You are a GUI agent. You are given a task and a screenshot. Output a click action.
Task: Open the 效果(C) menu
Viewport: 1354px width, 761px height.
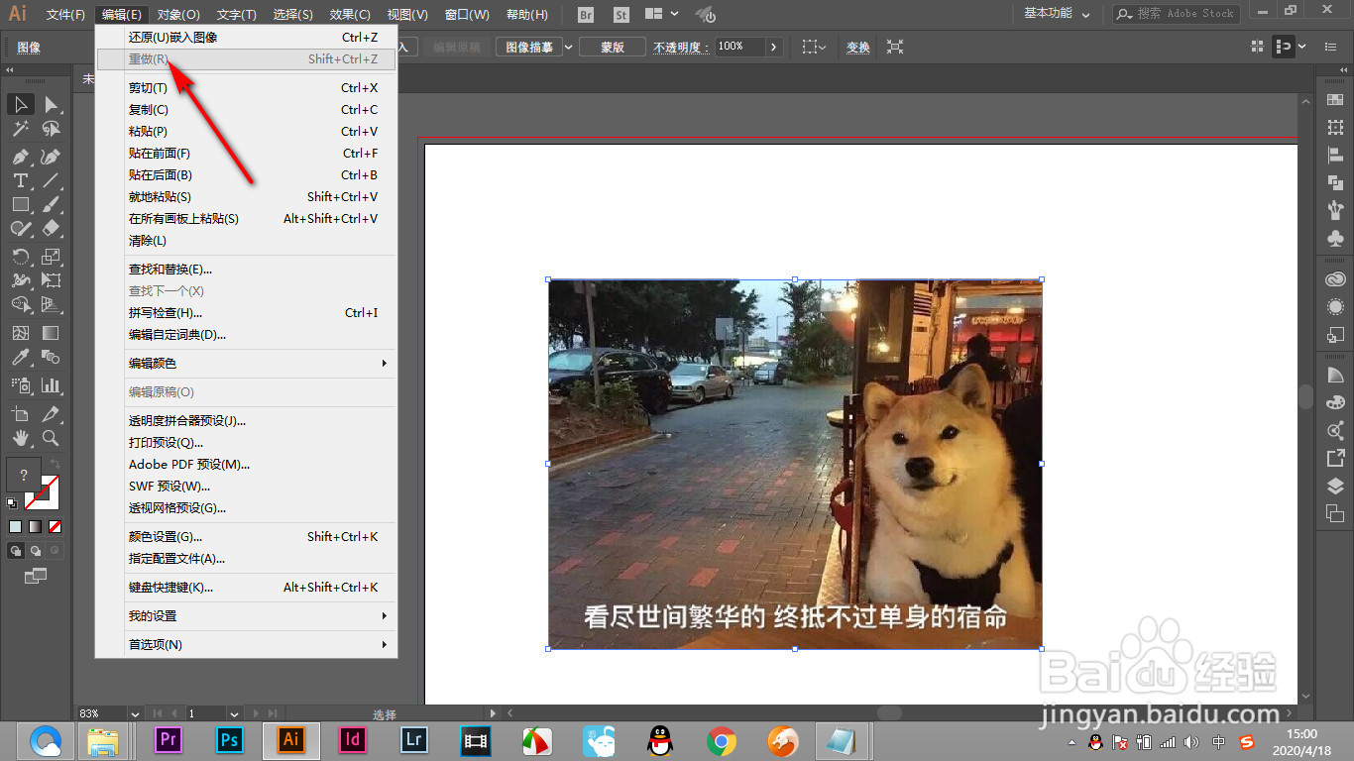(x=350, y=15)
